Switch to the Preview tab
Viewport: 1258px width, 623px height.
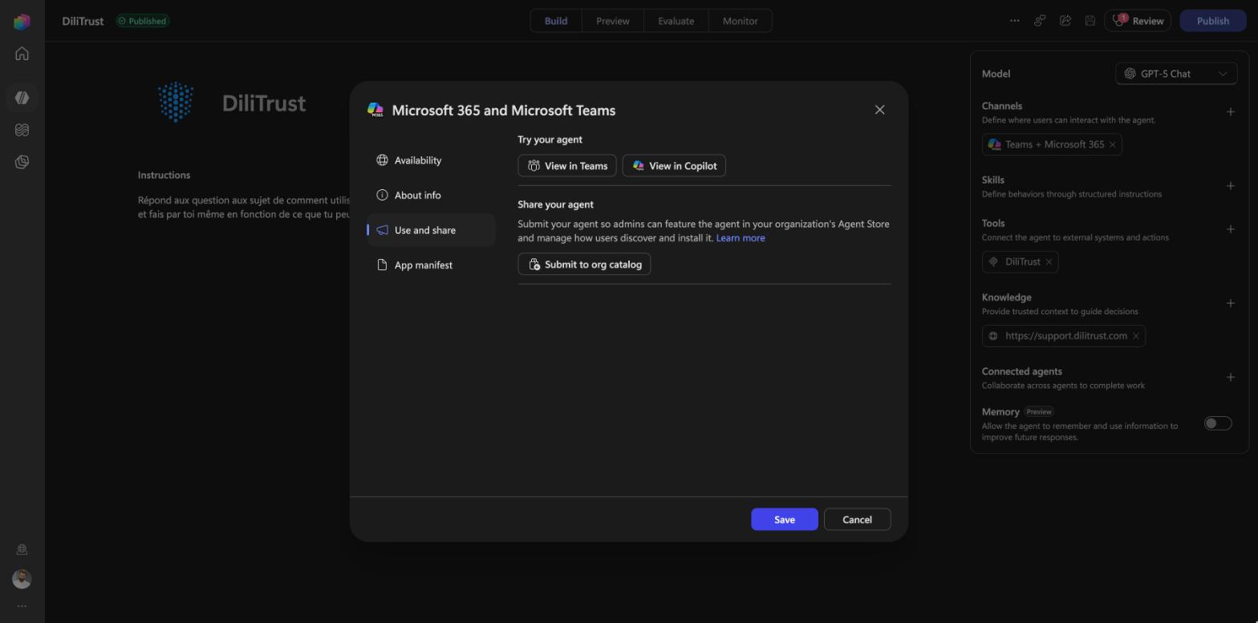(x=613, y=21)
